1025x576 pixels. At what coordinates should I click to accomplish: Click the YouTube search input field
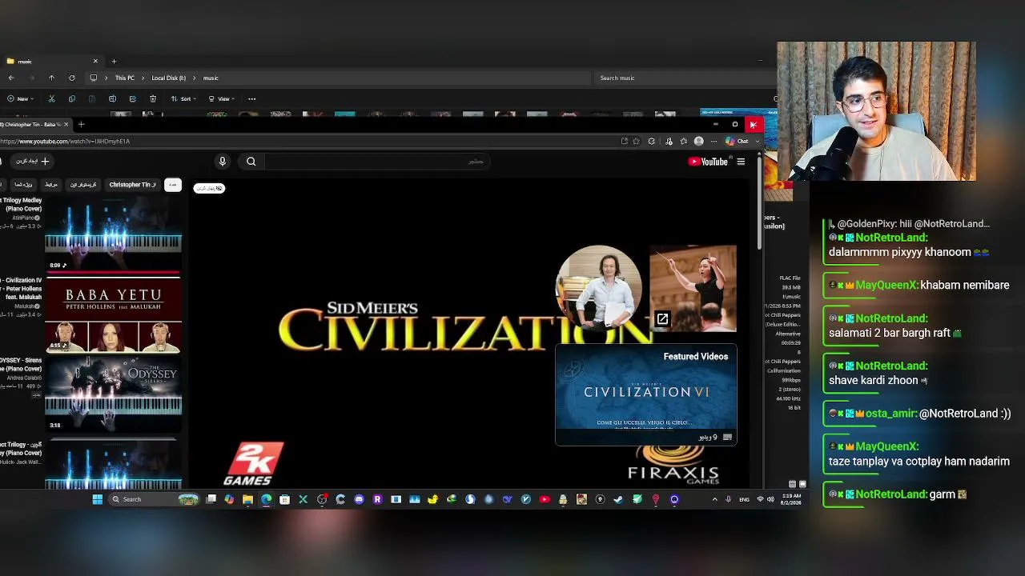[376, 162]
